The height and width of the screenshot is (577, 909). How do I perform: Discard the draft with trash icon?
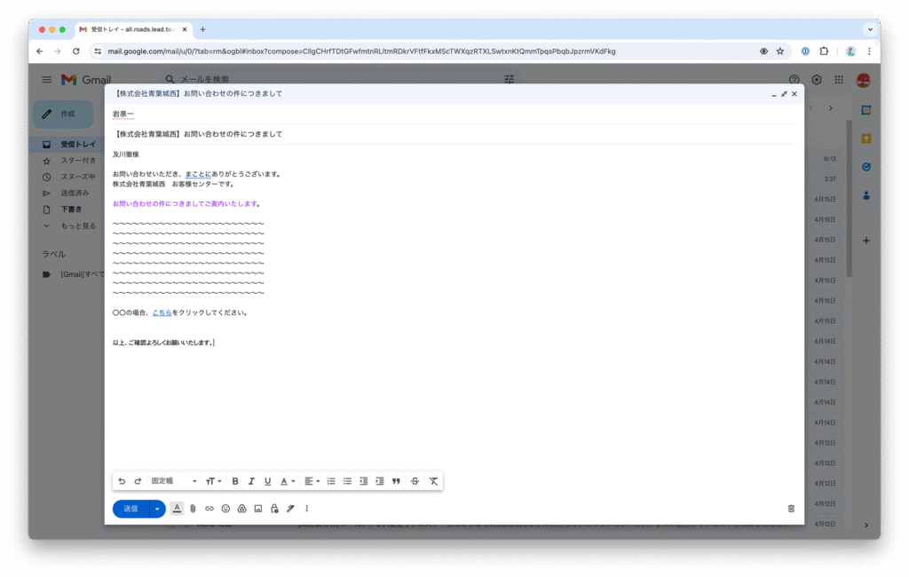[x=791, y=509]
